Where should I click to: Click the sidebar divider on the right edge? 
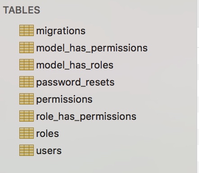point(197,86)
